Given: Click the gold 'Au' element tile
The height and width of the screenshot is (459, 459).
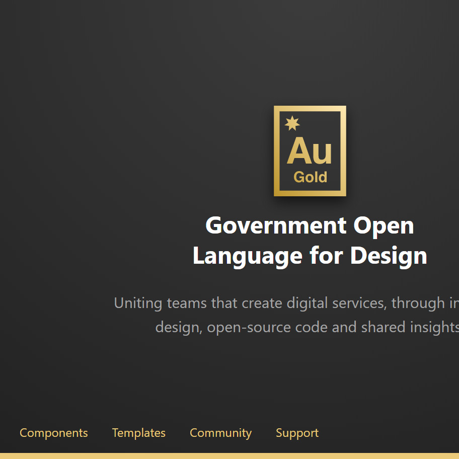Looking at the screenshot, I should pyautogui.click(x=310, y=150).
